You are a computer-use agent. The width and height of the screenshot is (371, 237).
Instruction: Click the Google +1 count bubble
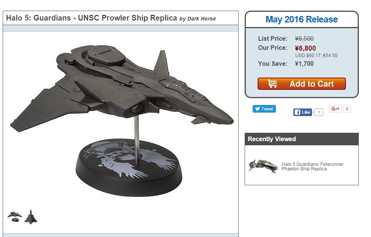pyautogui.click(x=347, y=109)
